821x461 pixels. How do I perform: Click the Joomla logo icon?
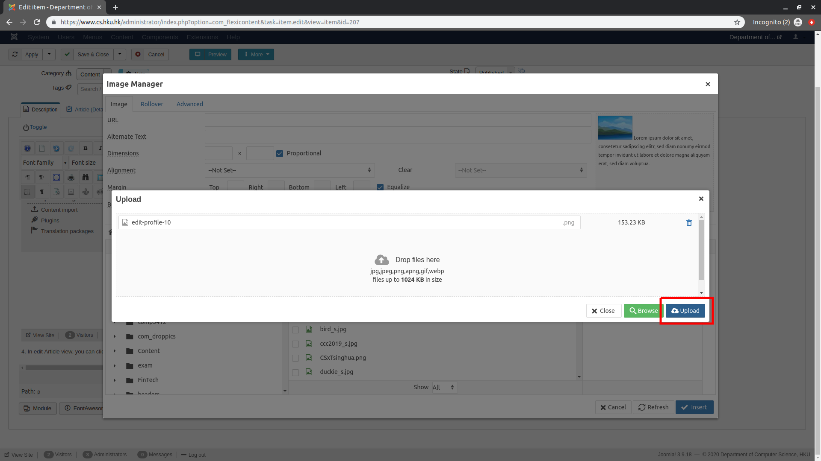coord(14,37)
